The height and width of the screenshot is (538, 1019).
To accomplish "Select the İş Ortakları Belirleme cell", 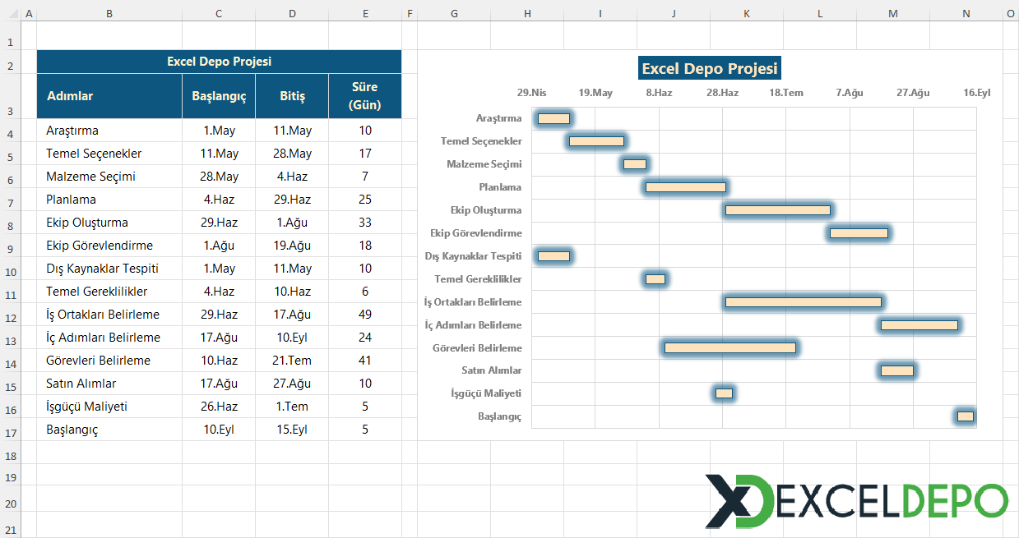I will (x=109, y=315).
